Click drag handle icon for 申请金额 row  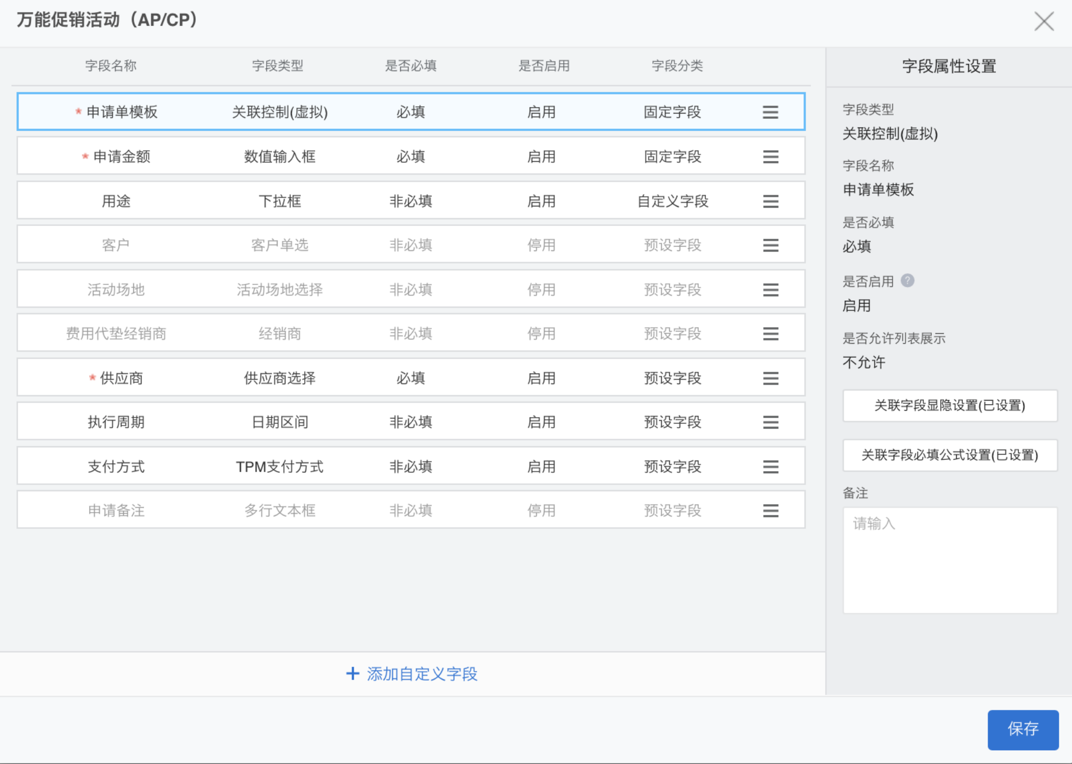pos(770,157)
